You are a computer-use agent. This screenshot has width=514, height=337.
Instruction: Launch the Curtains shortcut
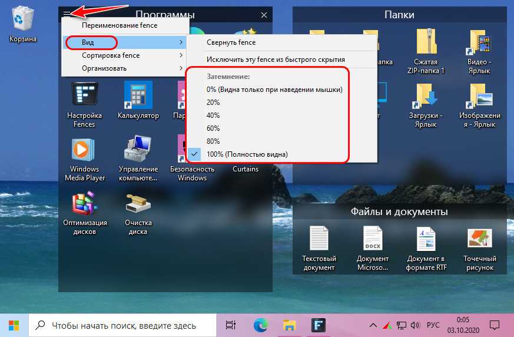245,168
